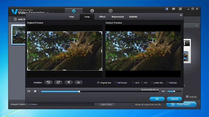Open the feedback chat icon

[173, 9]
